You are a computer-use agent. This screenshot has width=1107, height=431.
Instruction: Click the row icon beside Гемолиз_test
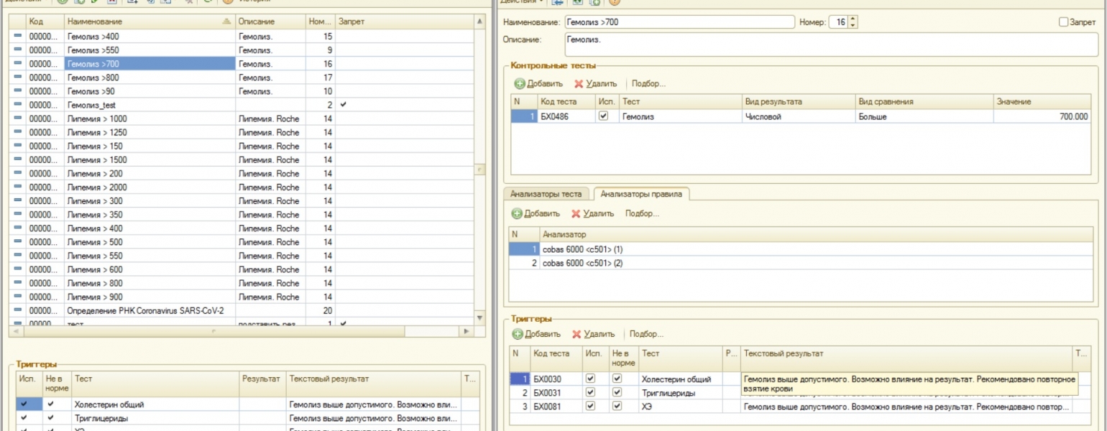point(18,105)
